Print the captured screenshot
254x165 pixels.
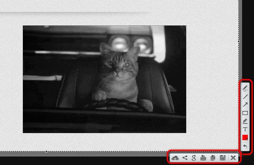[x=203, y=158]
